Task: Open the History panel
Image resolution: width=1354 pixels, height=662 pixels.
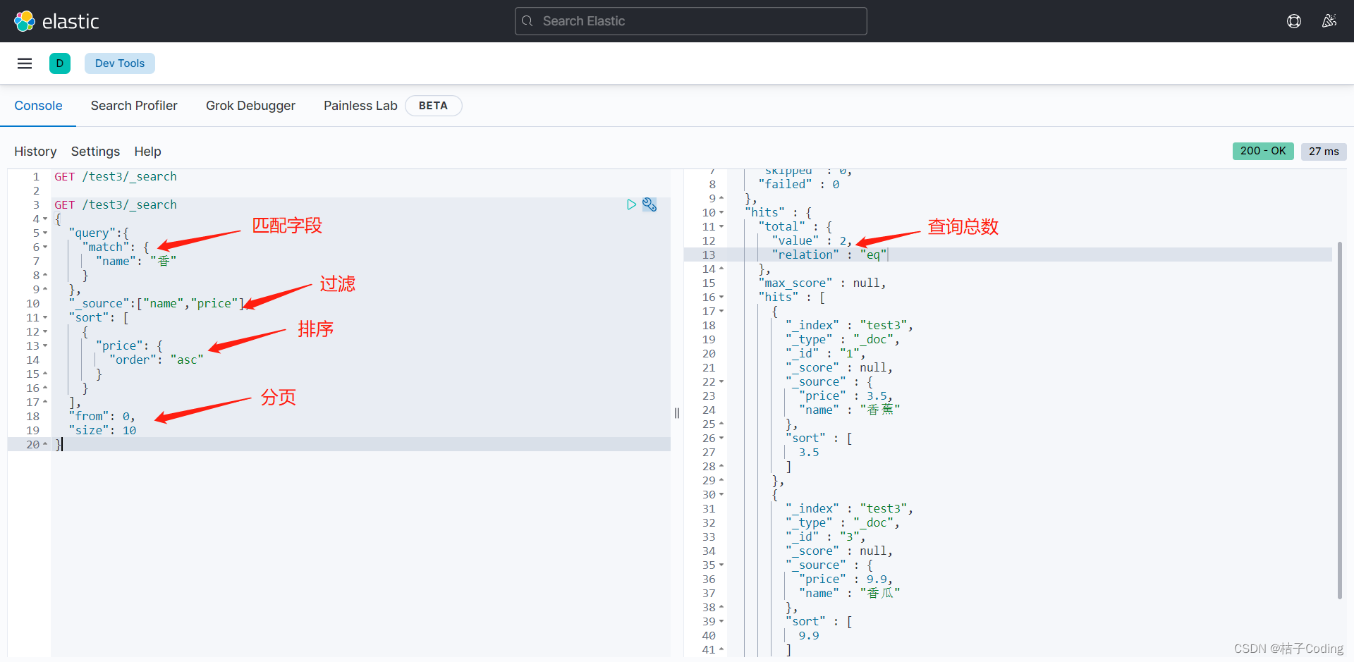Action: click(35, 152)
